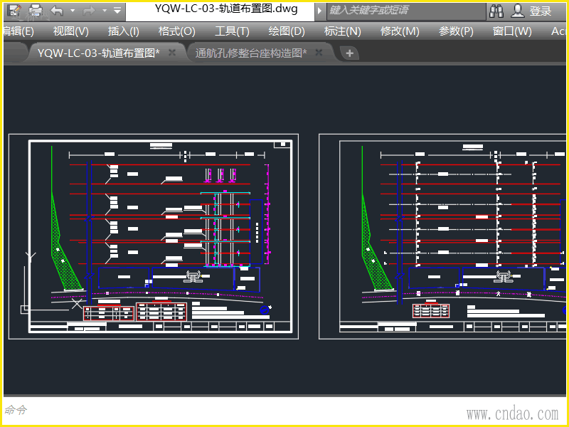
Task: Expand the quick access toolbar customize menu
Action: (x=117, y=11)
